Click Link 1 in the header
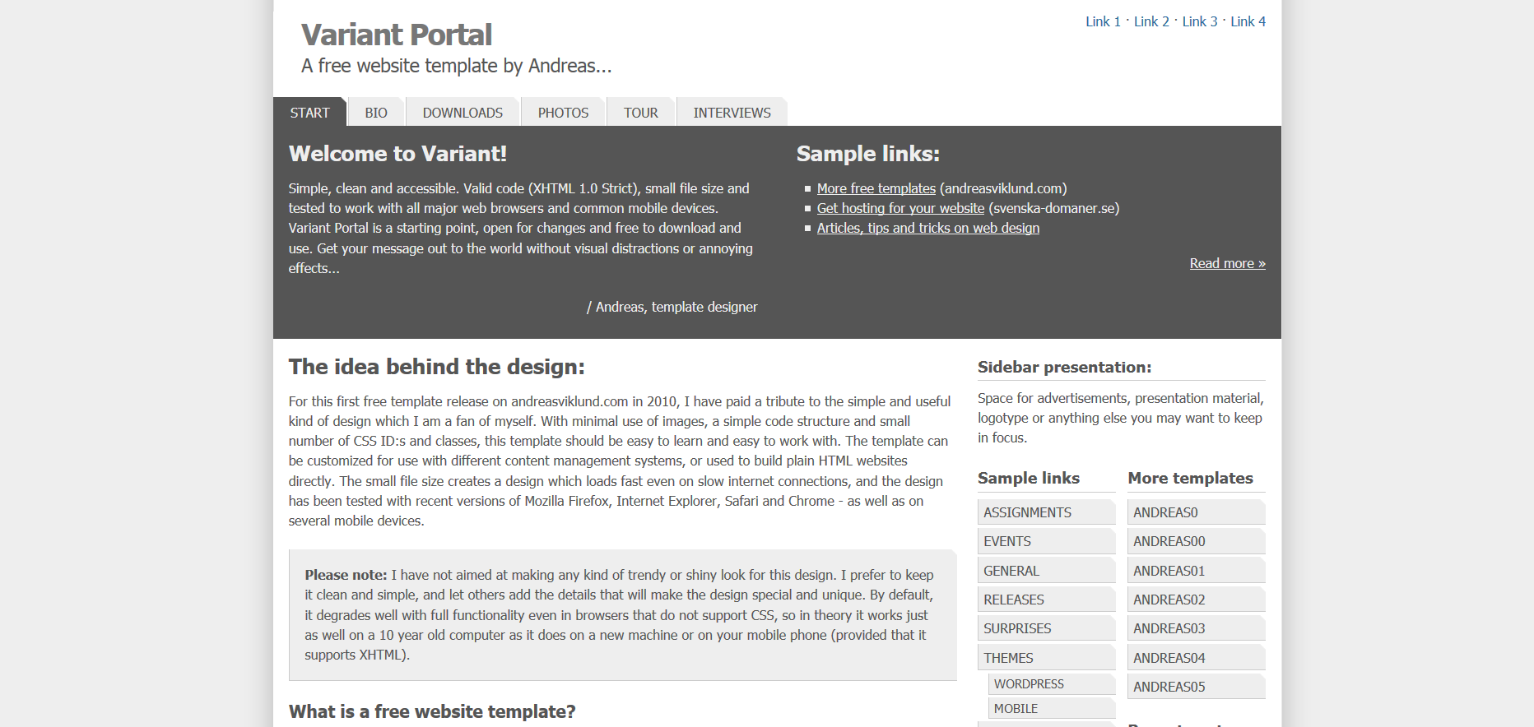 pos(1103,21)
